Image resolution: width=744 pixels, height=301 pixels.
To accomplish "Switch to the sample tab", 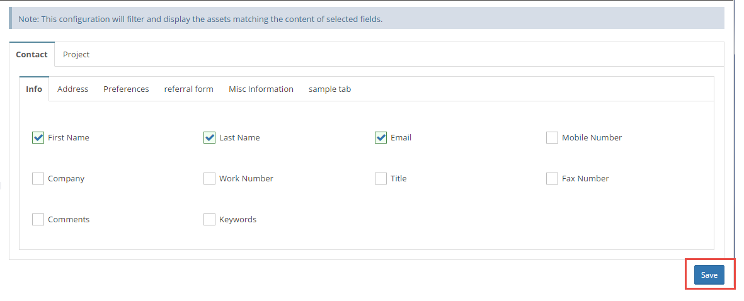I will (329, 89).
